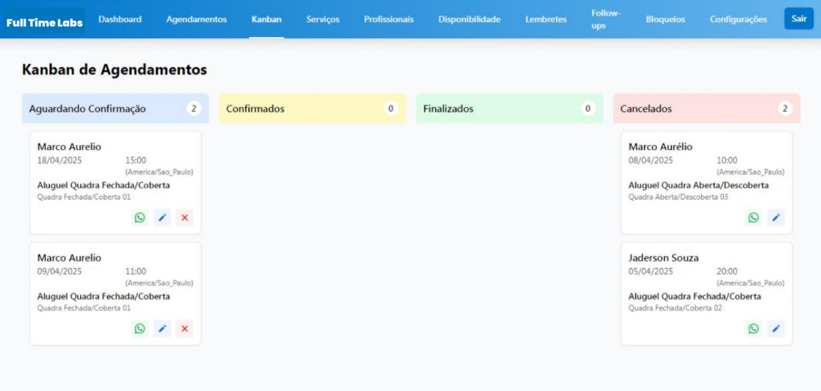
Task: Open WhatsApp for the 18/04/2025 booking
Action: pos(140,218)
